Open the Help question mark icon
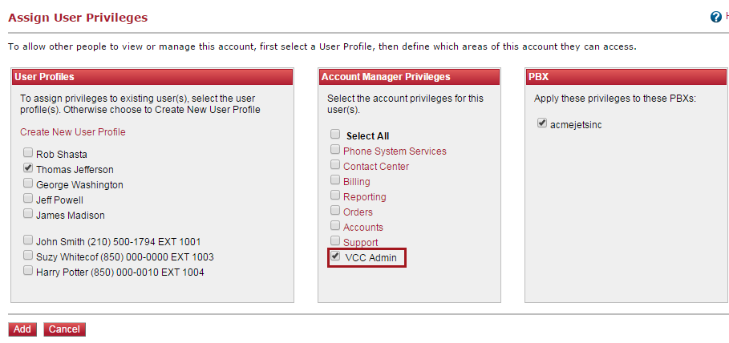The width and height of the screenshot is (729, 343). [x=716, y=17]
